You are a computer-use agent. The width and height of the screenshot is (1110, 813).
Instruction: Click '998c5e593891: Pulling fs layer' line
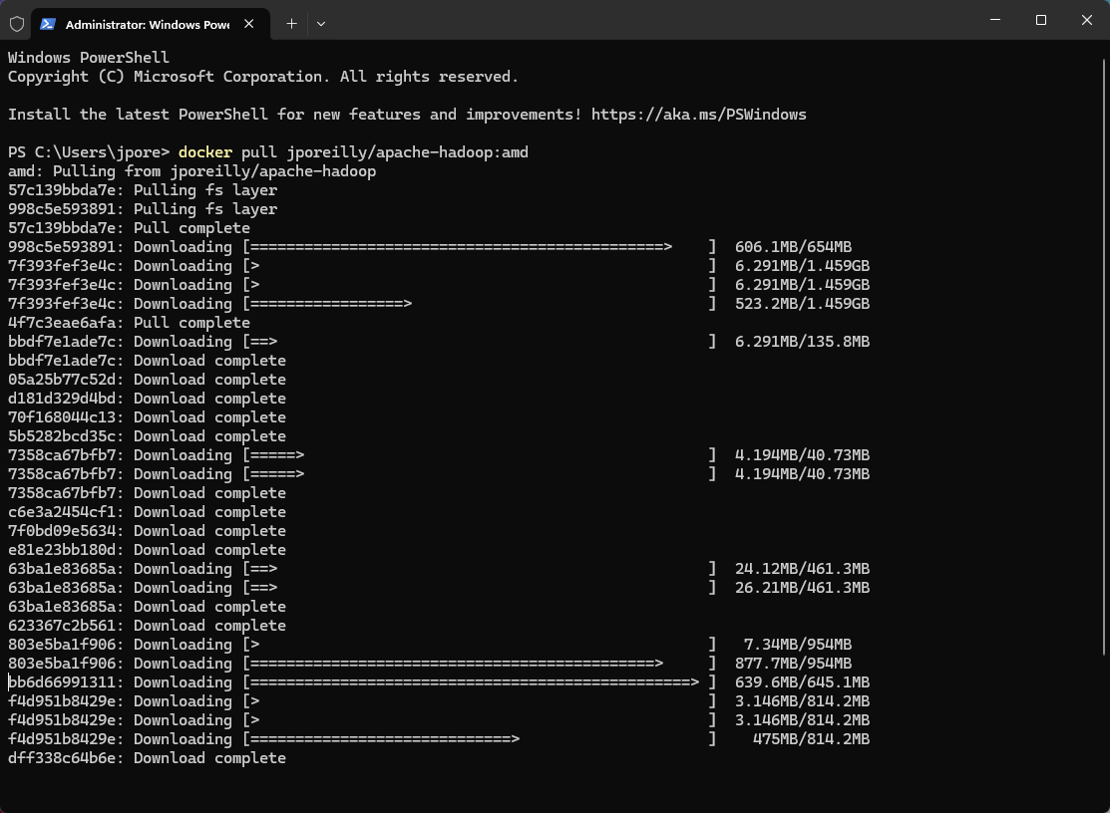coord(143,209)
